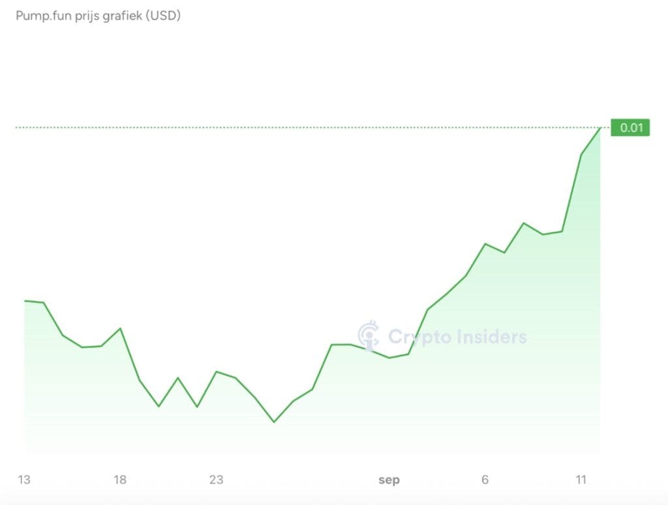Select the 23 date label on x-axis
668x505 pixels.
(217, 480)
